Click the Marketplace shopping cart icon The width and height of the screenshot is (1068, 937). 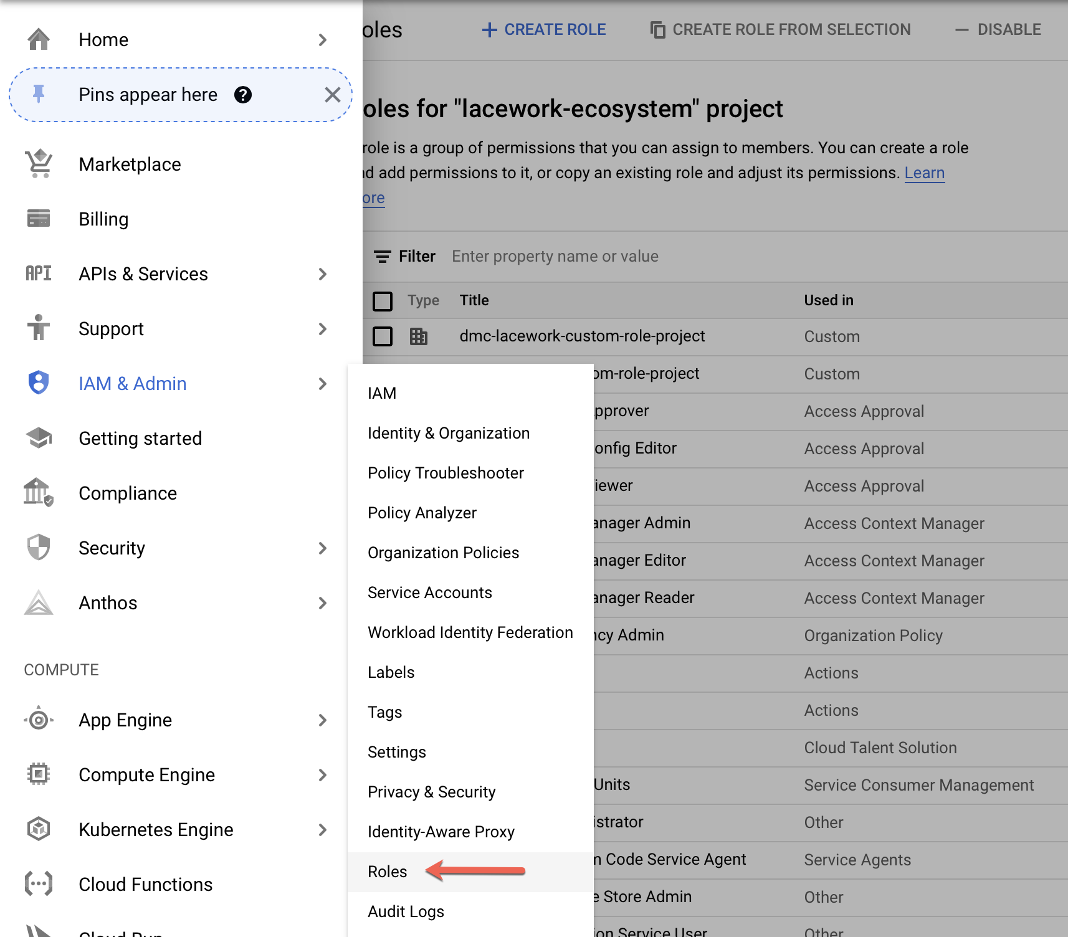click(x=39, y=164)
